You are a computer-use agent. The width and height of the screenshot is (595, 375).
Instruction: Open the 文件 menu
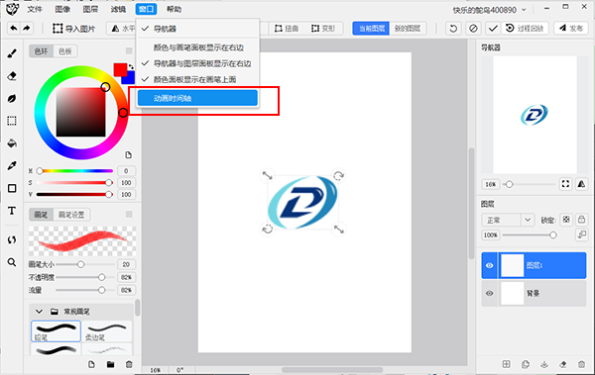35,9
